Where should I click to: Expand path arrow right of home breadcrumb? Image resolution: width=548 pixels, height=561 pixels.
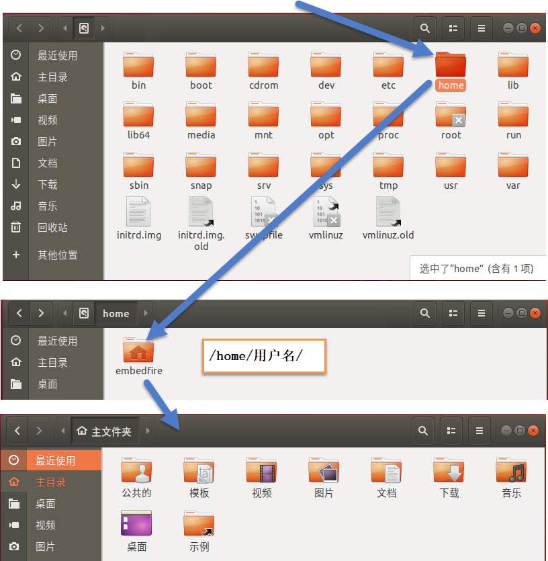click(x=146, y=313)
